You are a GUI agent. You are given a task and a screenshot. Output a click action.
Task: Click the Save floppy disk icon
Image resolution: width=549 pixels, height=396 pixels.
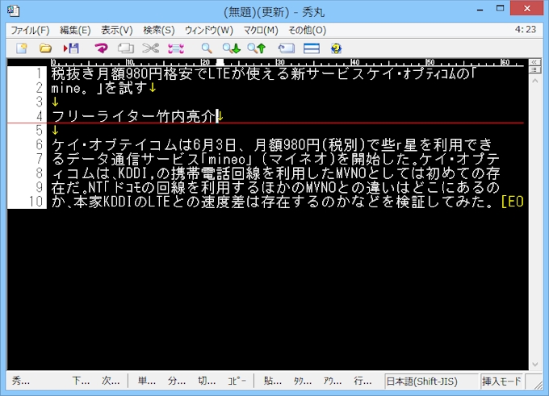[x=71, y=48]
